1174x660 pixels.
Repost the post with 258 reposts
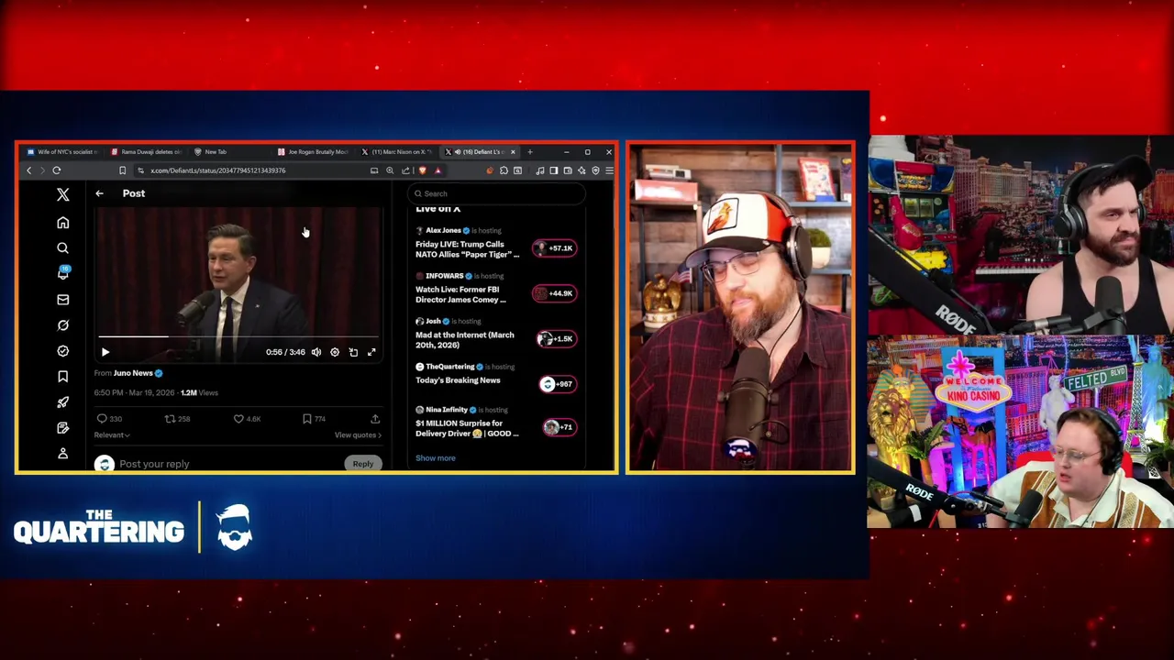coord(177,419)
